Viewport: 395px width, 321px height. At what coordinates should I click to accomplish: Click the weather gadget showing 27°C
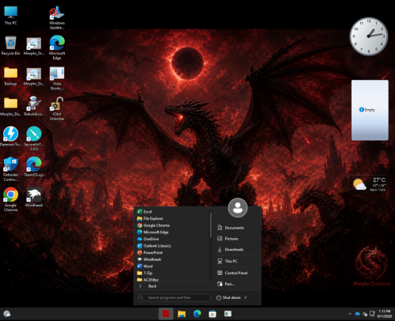point(370,183)
